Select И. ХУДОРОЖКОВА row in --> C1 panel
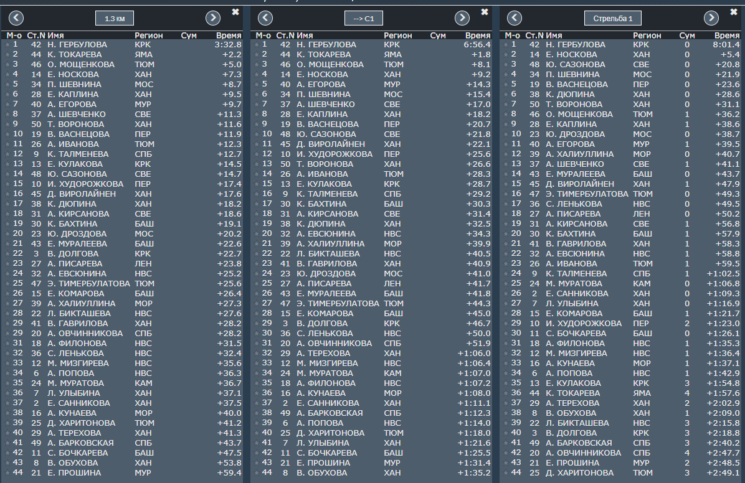The width and height of the screenshot is (745, 483). point(372,154)
